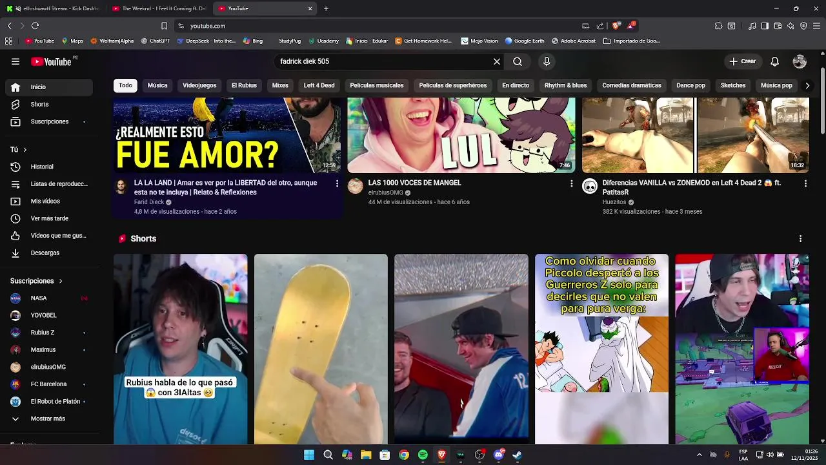This screenshot has height=465, width=826.
Task: Open the account avatar menu
Action: (800, 61)
